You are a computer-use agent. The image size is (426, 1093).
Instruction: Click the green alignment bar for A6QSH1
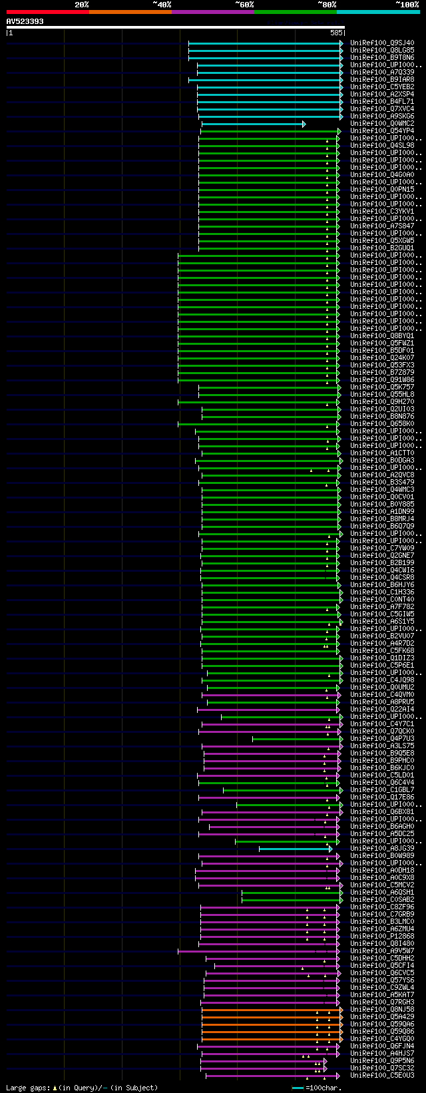point(291,893)
